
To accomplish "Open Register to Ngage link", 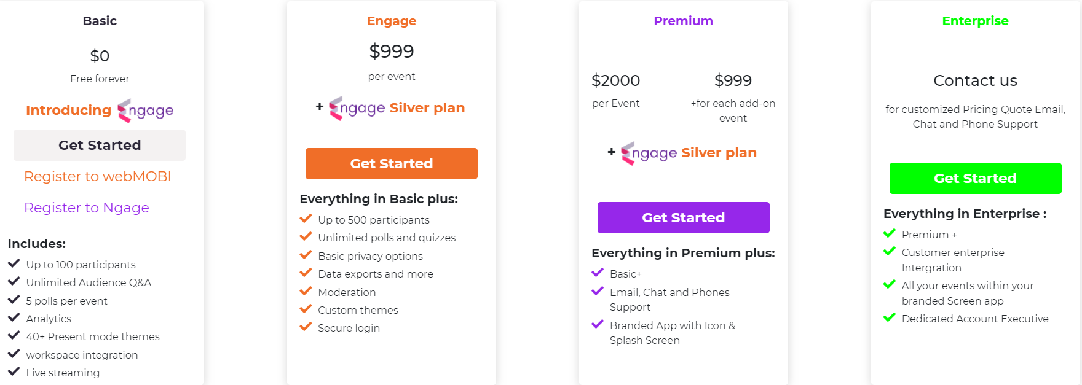I will click(x=87, y=208).
